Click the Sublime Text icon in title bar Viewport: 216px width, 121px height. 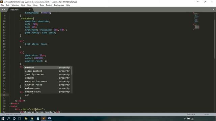[x=2, y=2]
